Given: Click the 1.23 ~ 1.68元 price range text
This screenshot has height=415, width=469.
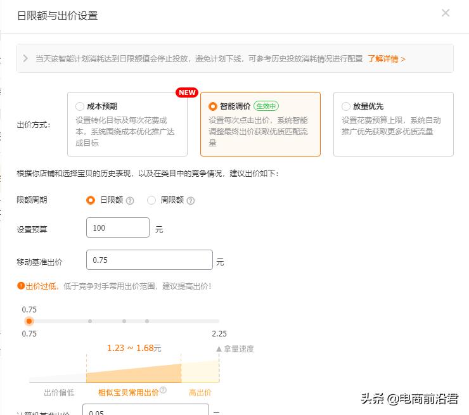Looking at the screenshot, I should 134,348.
